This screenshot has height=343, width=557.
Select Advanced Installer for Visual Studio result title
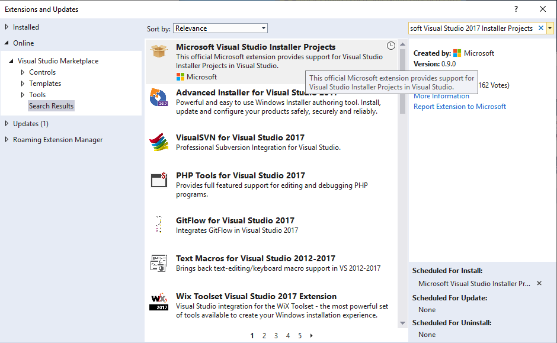pos(256,92)
